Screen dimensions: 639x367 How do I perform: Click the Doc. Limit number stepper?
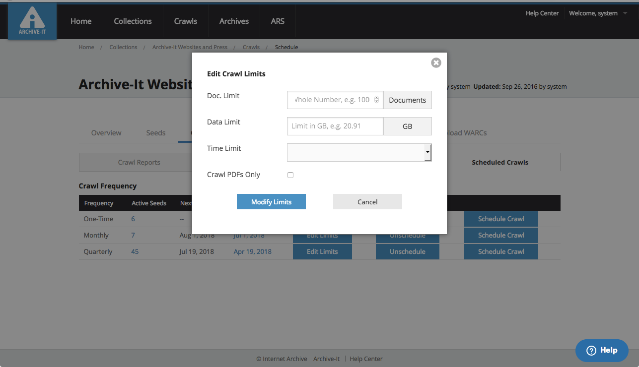point(376,100)
